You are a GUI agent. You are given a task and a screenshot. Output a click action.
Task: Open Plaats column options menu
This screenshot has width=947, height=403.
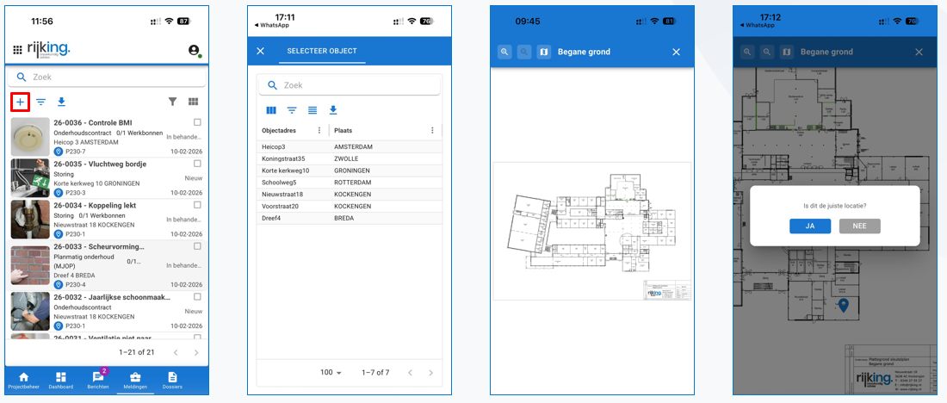tap(432, 131)
